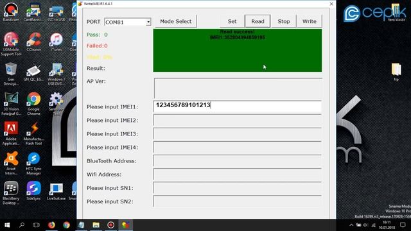The height and width of the screenshot is (231, 411).
Task: Select the BlackBerry Desktop icon
Action: (11, 193)
